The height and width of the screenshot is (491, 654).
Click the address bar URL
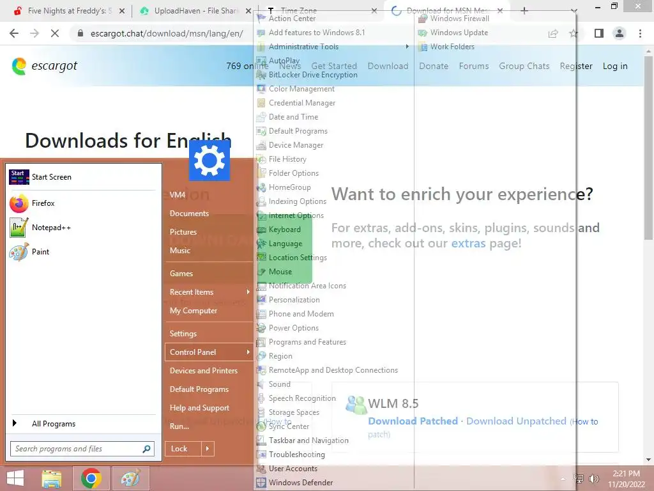[x=167, y=33]
